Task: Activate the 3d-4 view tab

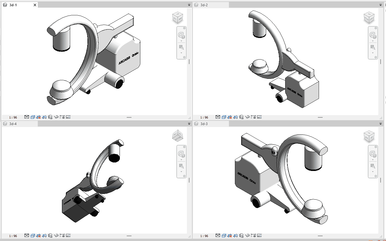Action: (13, 124)
